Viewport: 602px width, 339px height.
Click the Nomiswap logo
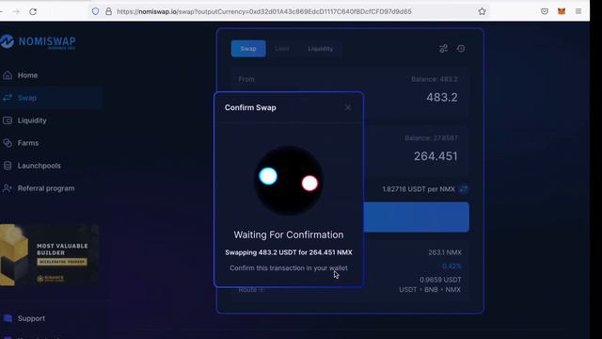coord(39,41)
